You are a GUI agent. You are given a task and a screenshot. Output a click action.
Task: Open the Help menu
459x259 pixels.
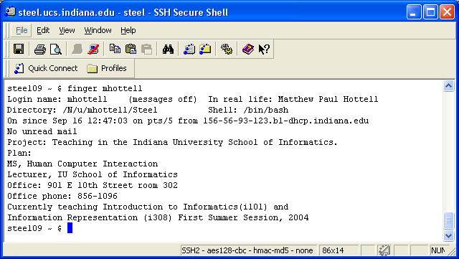point(128,30)
